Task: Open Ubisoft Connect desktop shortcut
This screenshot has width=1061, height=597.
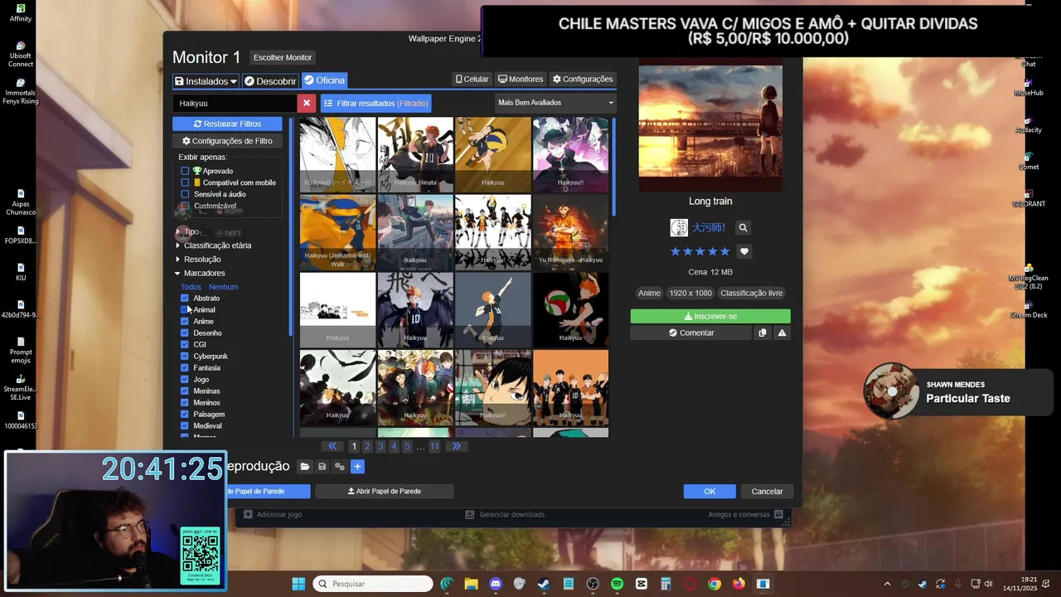Action: coord(21,54)
